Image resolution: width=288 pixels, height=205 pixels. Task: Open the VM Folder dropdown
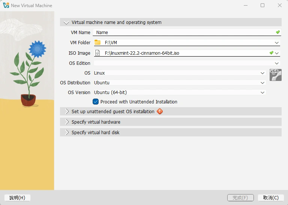(x=277, y=43)
